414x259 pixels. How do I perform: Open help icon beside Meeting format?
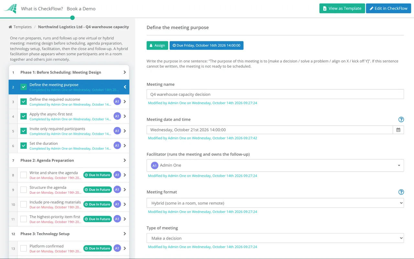point(401,192)
